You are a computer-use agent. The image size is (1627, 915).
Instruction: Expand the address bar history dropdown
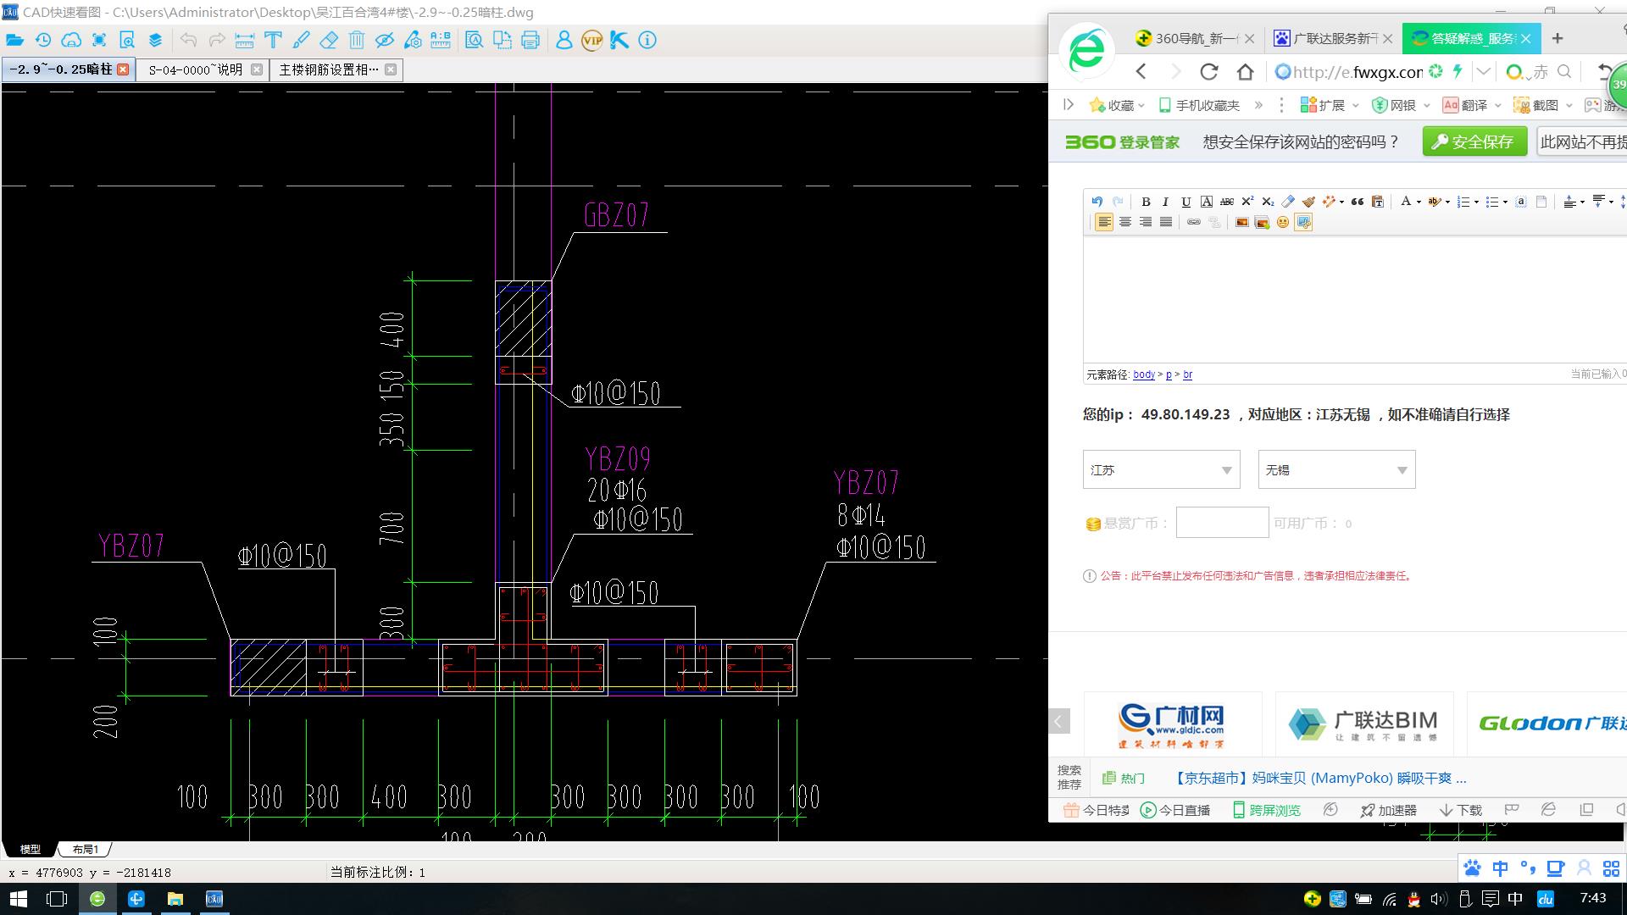1483,72
